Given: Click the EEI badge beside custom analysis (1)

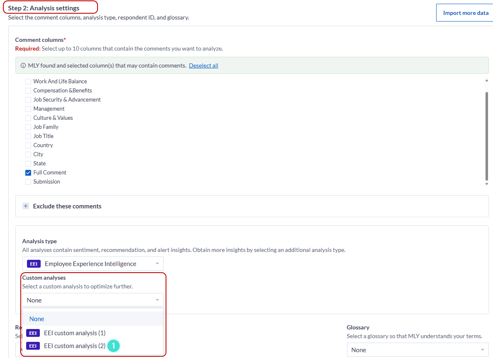Looking at the screenshot, I should (x=33, y=333).
